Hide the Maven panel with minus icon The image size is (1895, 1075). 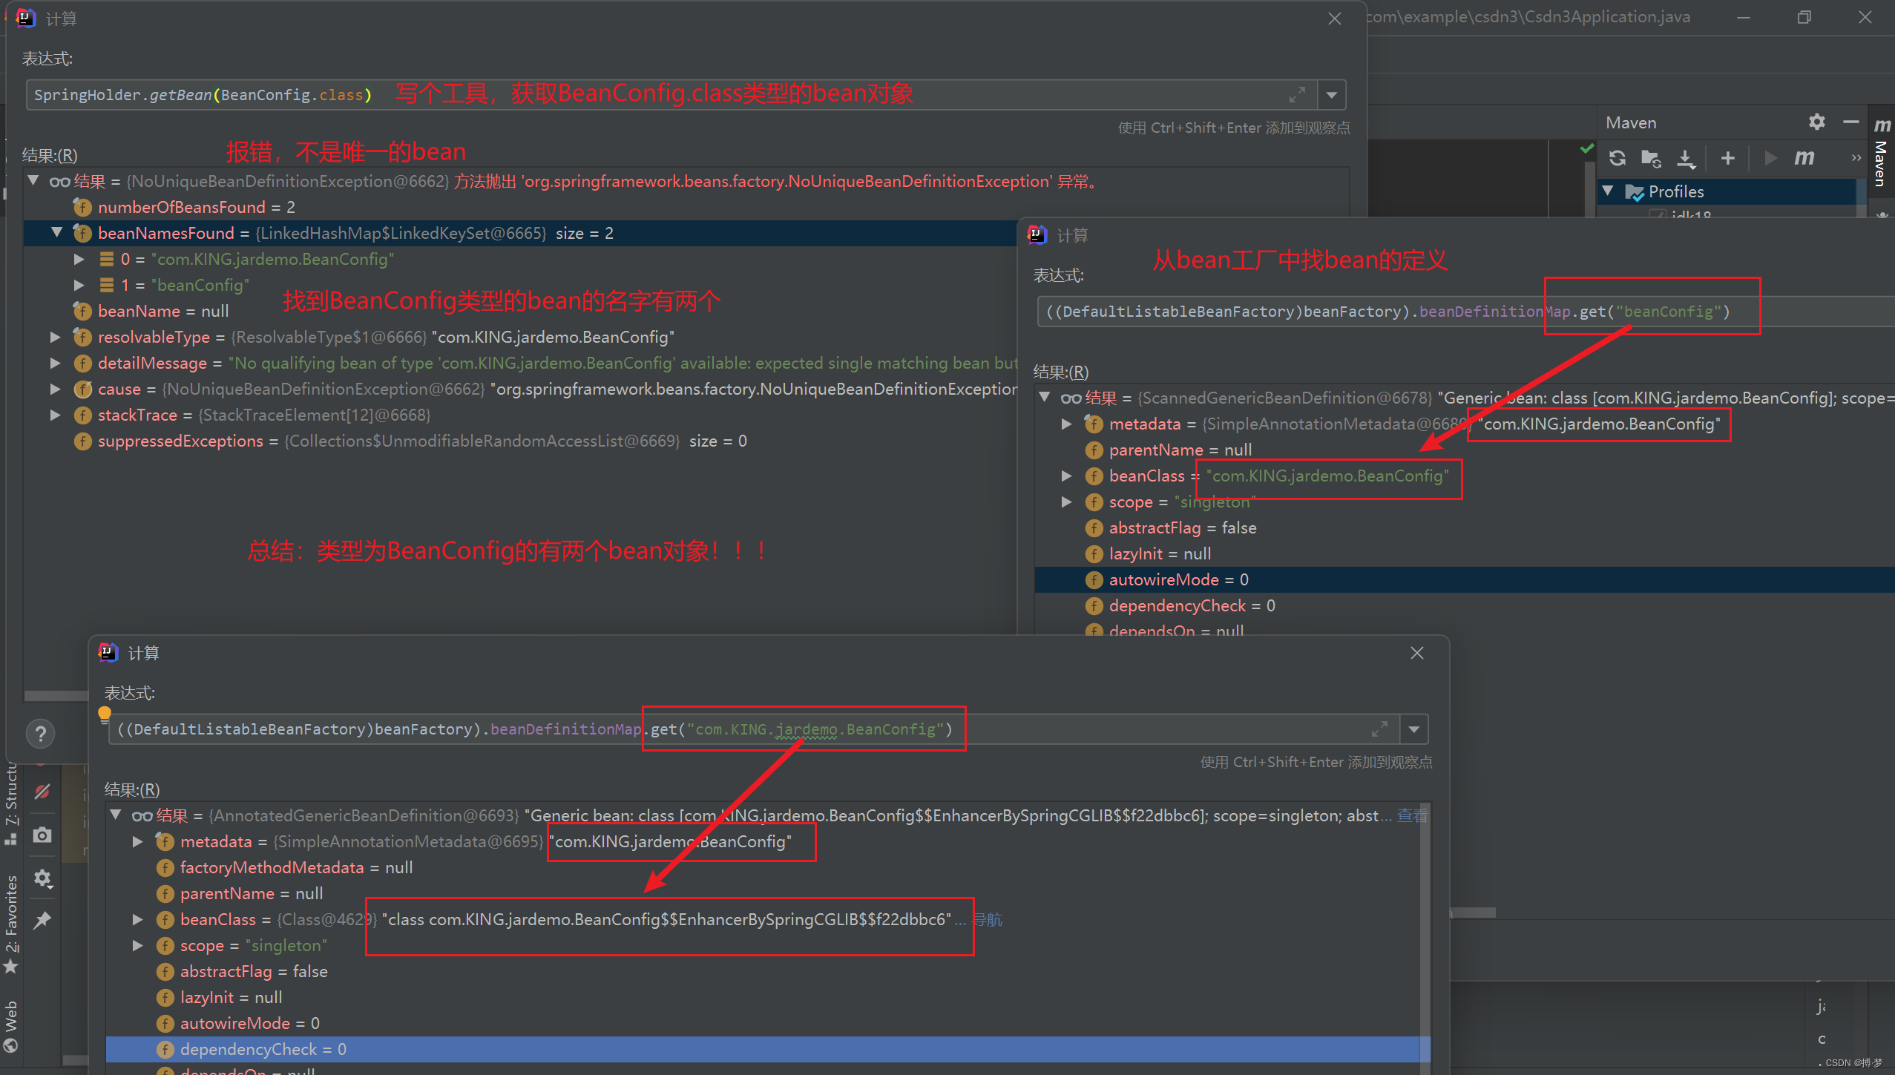[x=1850, y=122]
